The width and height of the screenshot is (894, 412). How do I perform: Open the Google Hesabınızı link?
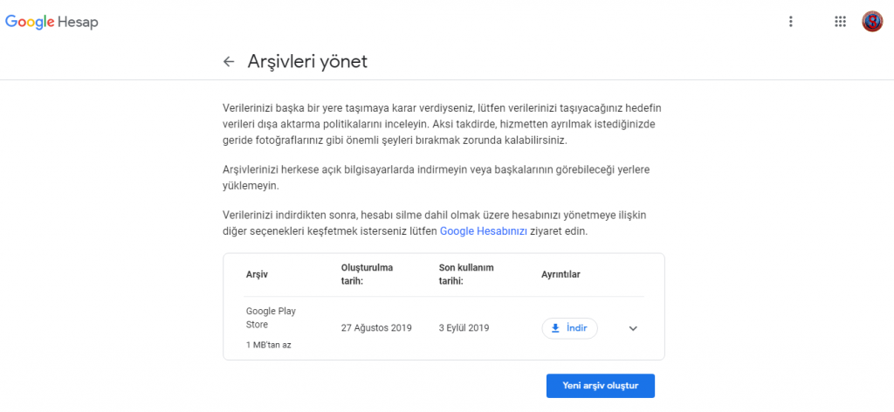click(484, 232)
